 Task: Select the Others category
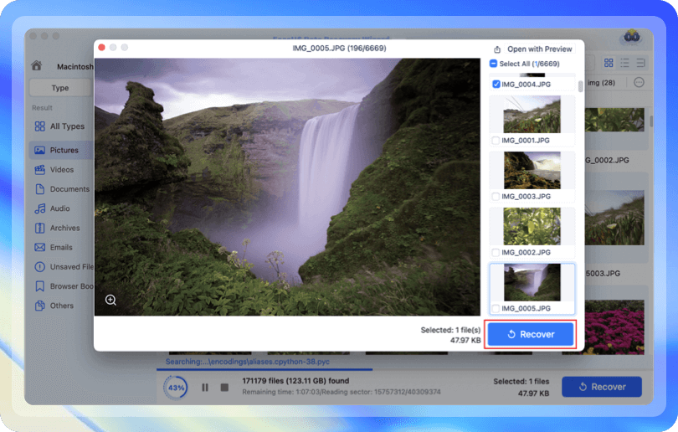(x=62, y=306)
